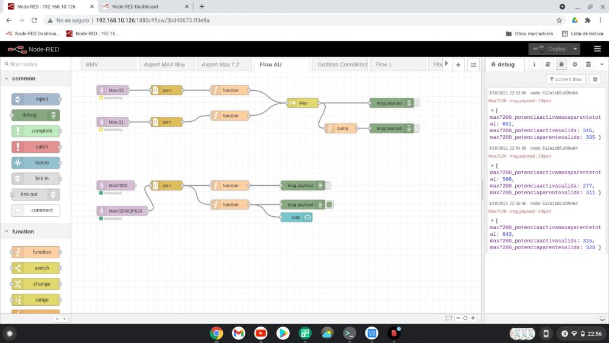Image resolution: width=609 pixels, height=343 pixels.
Task: Open the configuration nodes gear icon
Action: [575, 65]
